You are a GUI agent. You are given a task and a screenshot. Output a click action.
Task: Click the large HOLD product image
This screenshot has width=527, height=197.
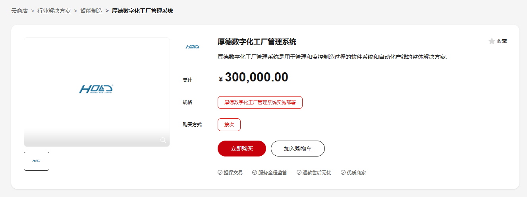tap(97, 89)
